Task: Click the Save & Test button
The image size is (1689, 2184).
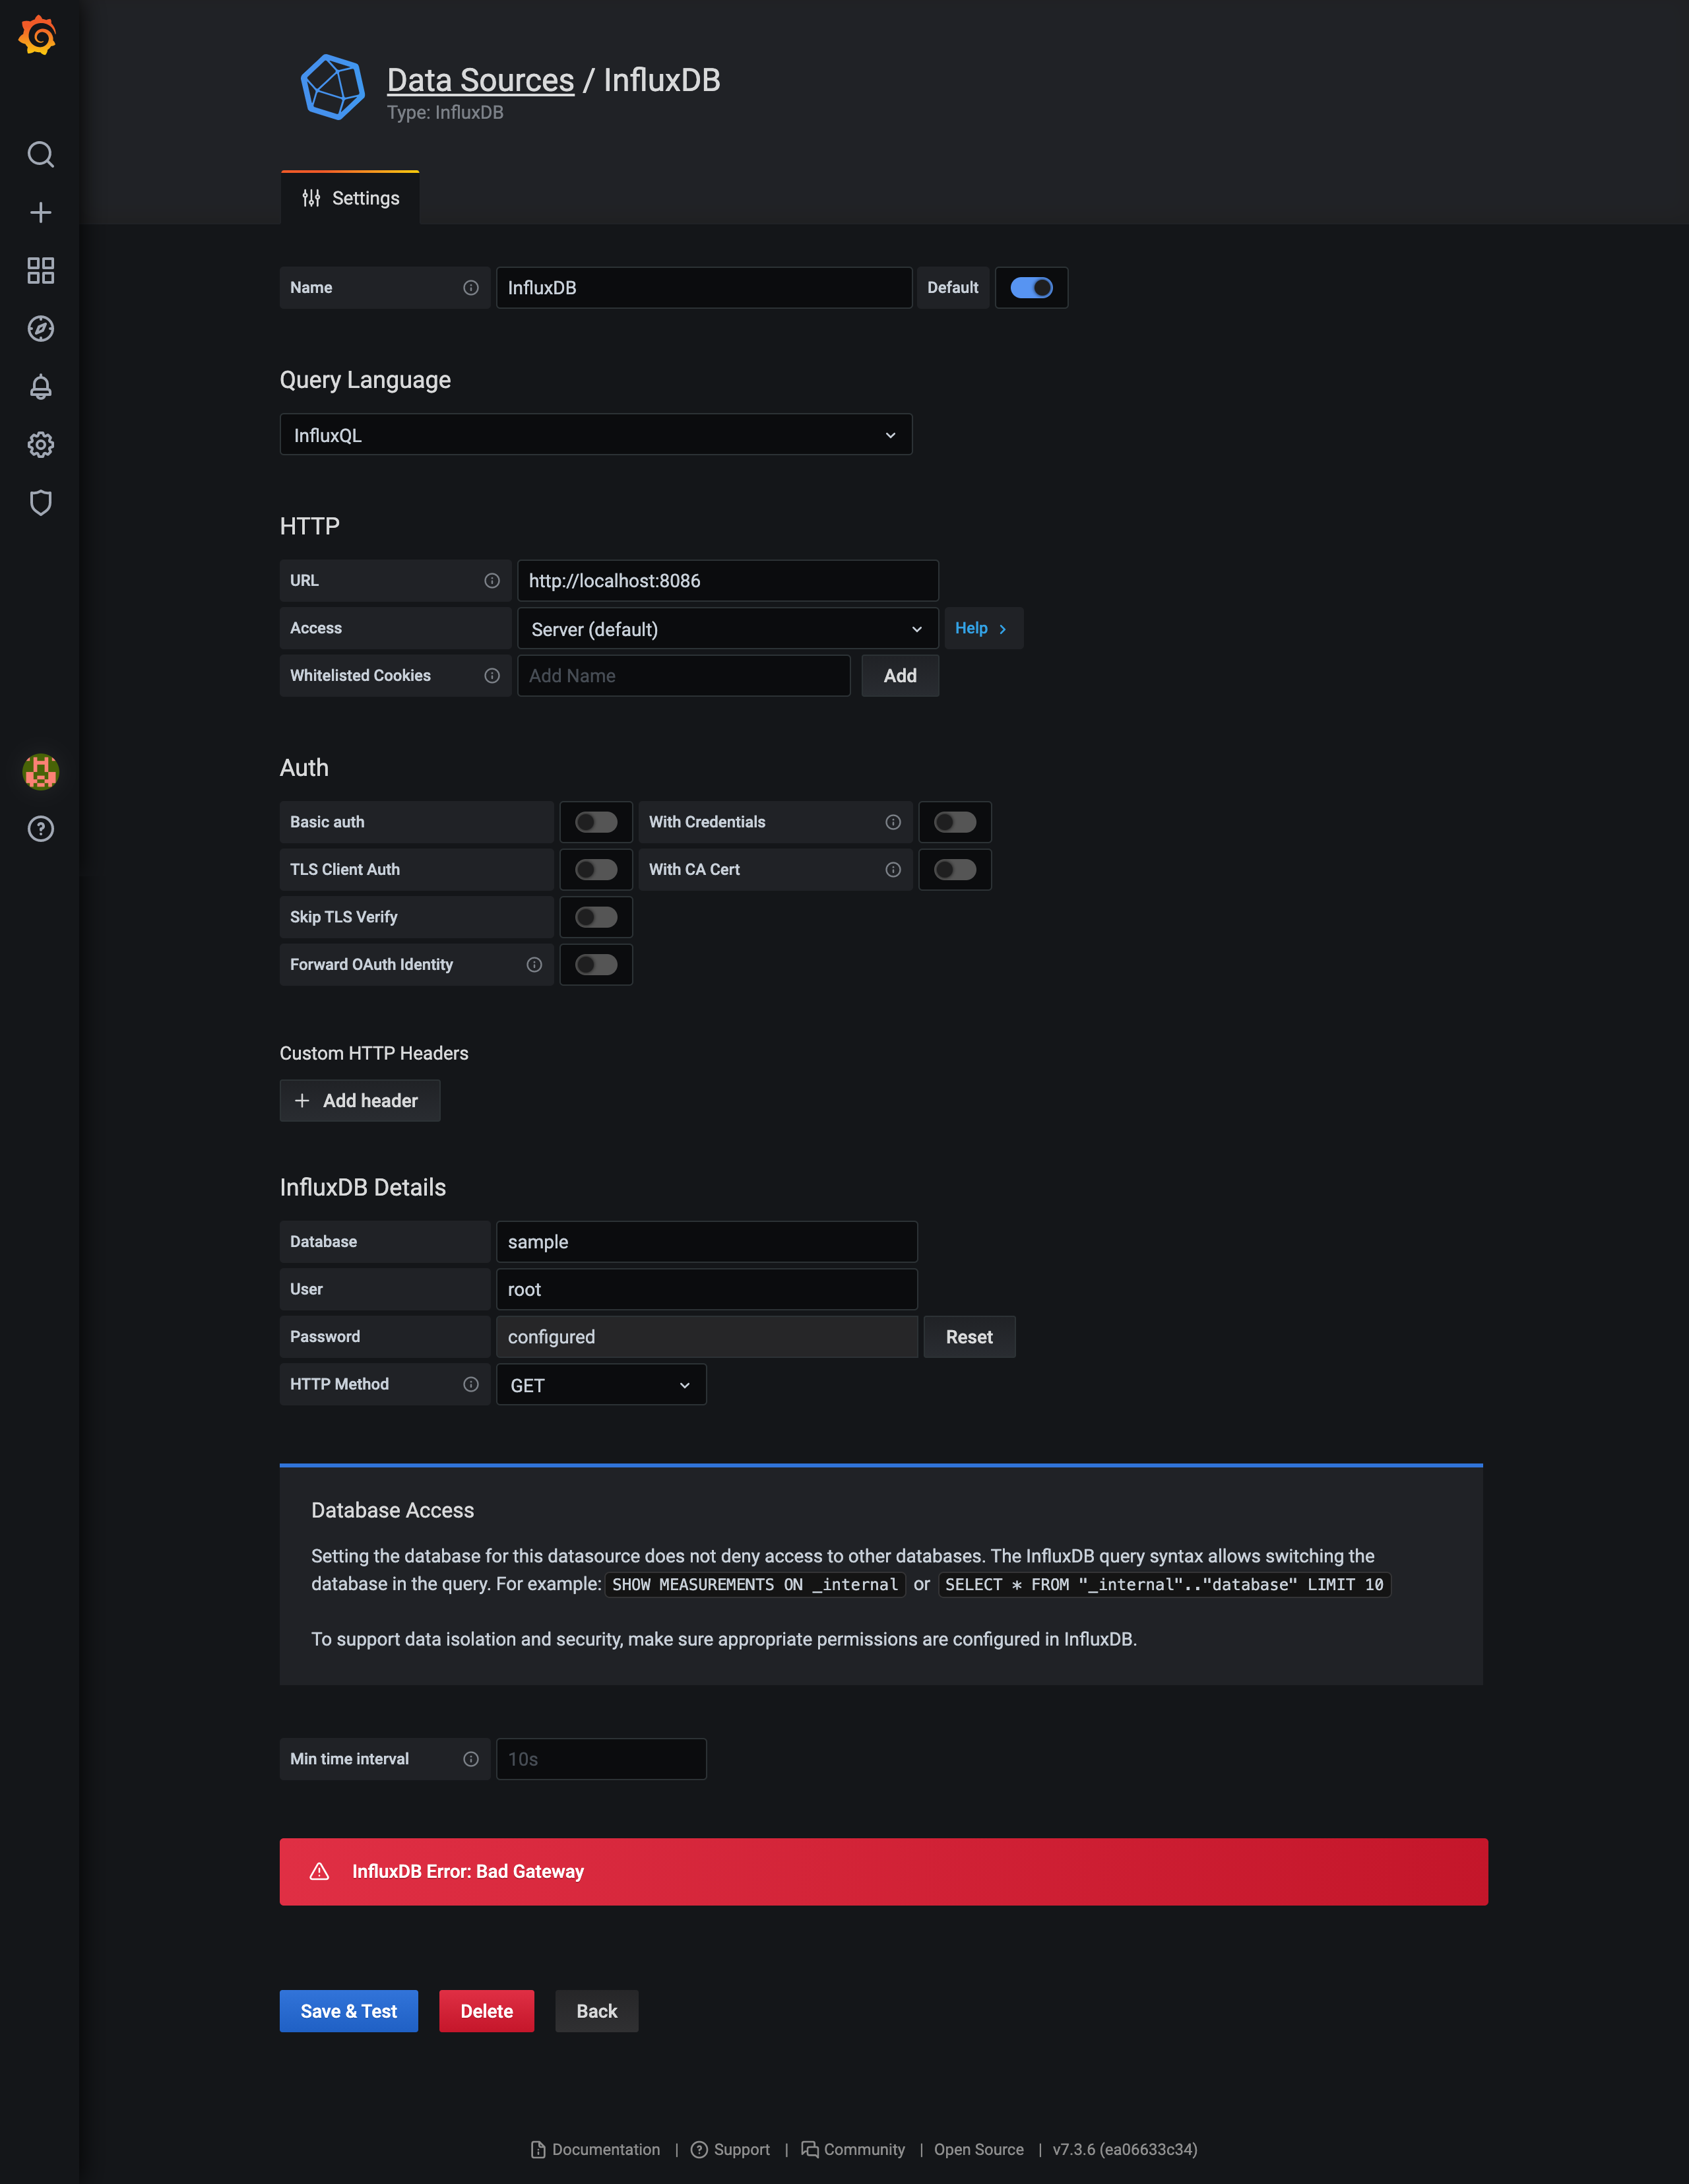Action: tap(349, 2011)
